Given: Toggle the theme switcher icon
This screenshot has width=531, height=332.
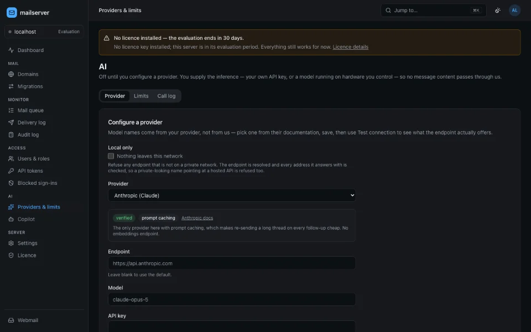Looking at the screenshot, I should pos(497,11).
